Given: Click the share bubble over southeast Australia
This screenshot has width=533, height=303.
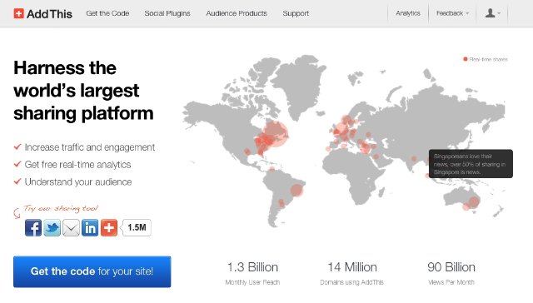Looking at the screenshot, I should click(474, 201).
